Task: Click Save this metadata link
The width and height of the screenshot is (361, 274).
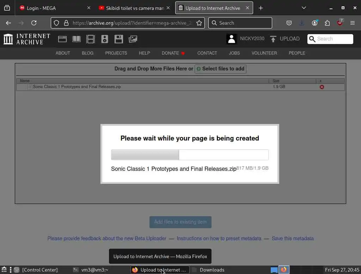Action: 293,238
